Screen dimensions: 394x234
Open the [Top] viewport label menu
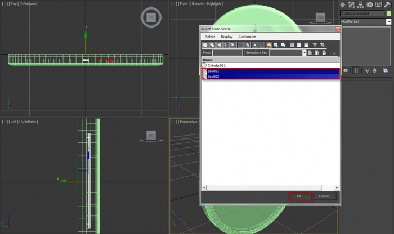point(14,4)
